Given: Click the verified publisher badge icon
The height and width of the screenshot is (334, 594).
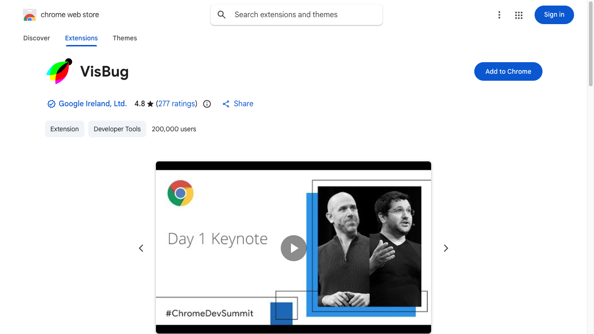Looking at the screenshot, I should click(x=52, y=104).
